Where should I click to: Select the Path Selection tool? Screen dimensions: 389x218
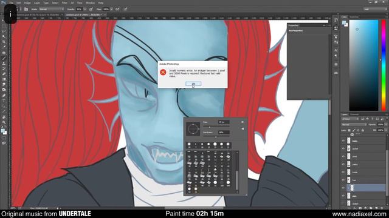(x=4, y=106)
